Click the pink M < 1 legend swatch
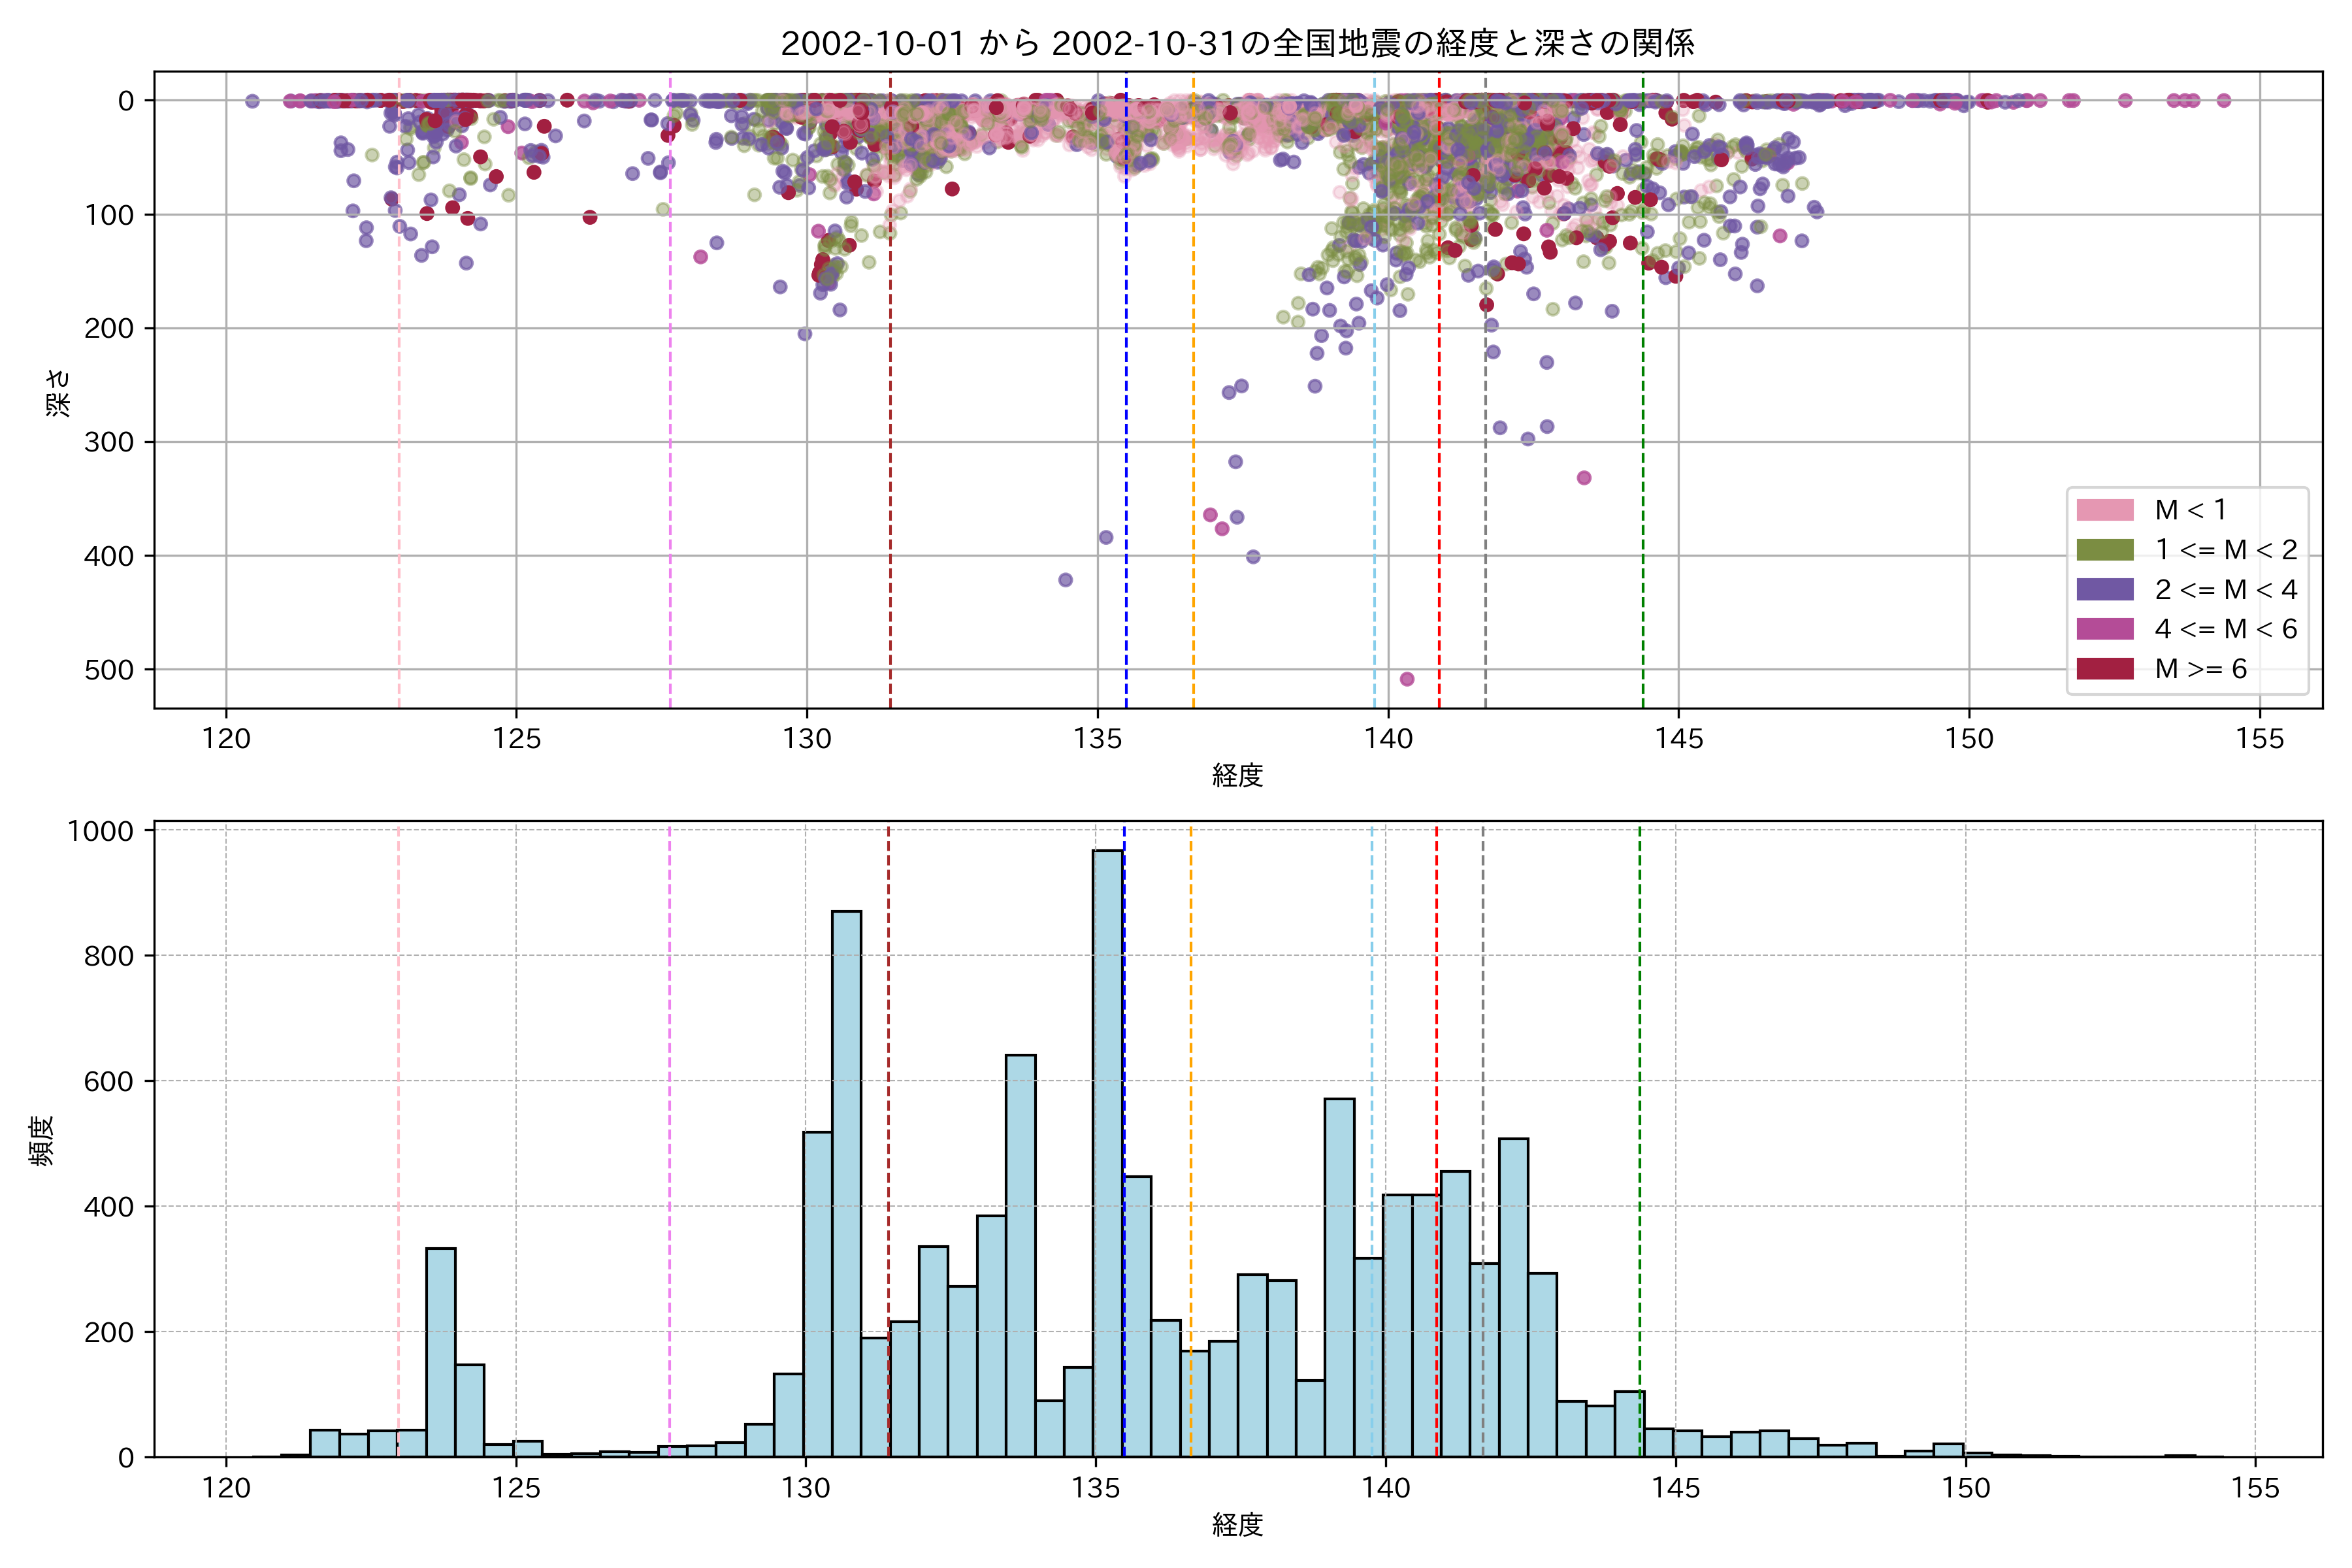This screenshot has height=1568, width=2352. [x=2104, y=510]
